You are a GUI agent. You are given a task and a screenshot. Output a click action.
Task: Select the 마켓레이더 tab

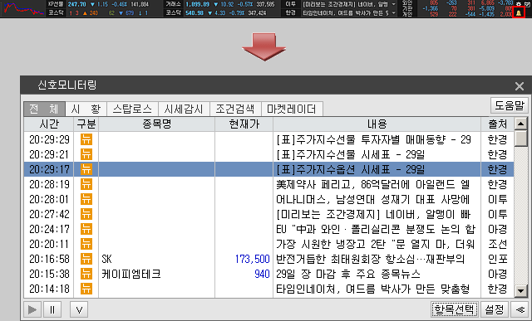click(292, 109)
